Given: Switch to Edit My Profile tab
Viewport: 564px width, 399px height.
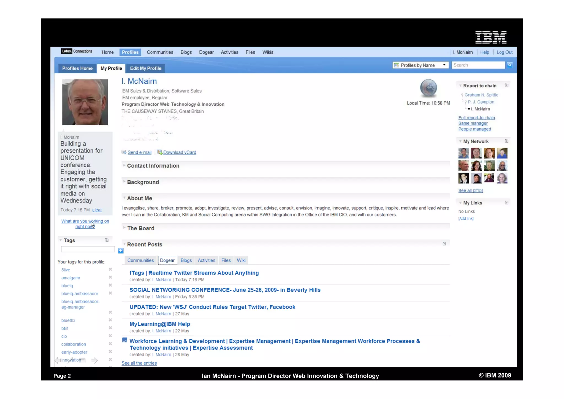Looking at the screenshot, I should [145, 68].
